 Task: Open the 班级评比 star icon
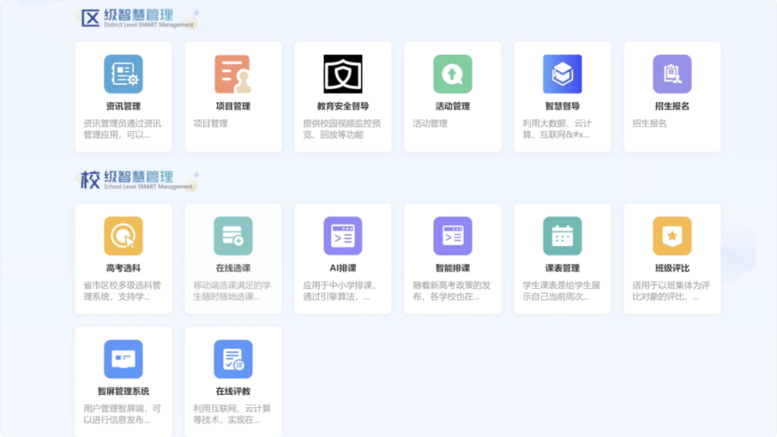(x=672, y=235)
